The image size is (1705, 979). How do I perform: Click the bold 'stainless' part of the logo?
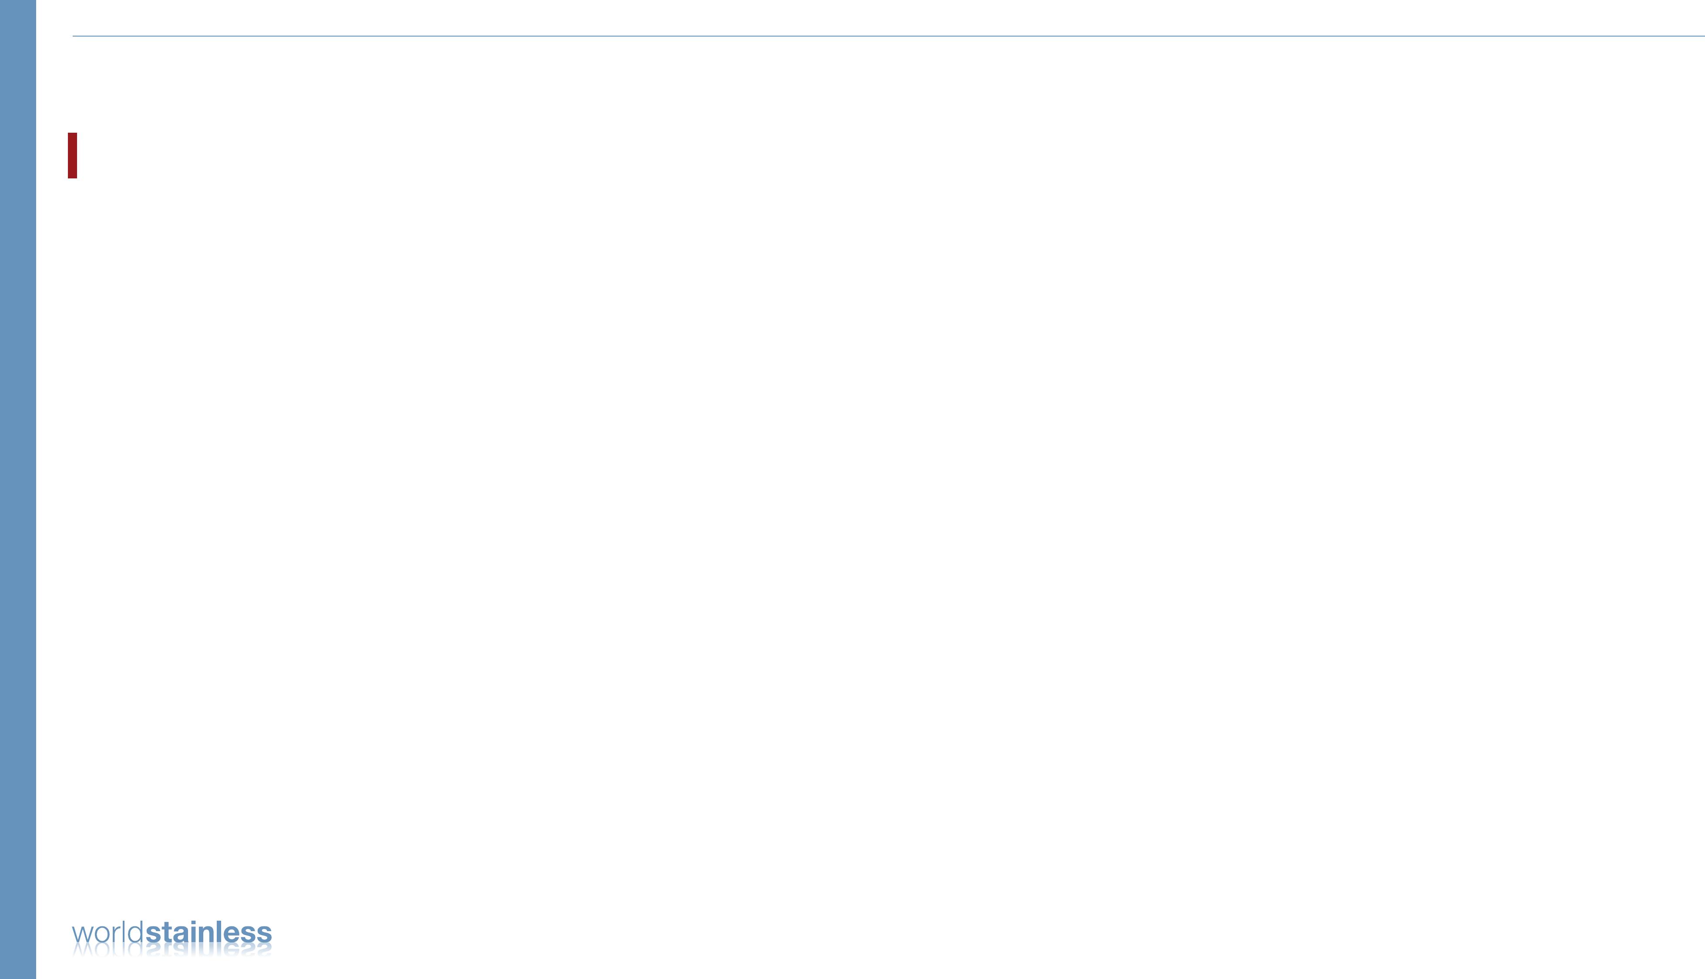click(x=209, y=933)
